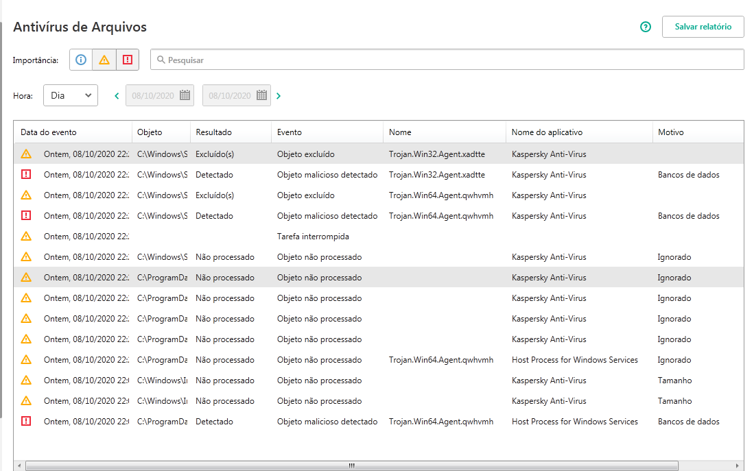This screenshot has width=754, height=471.
Task: Open the calendar for the start date
Action: [x=185, y=96]
